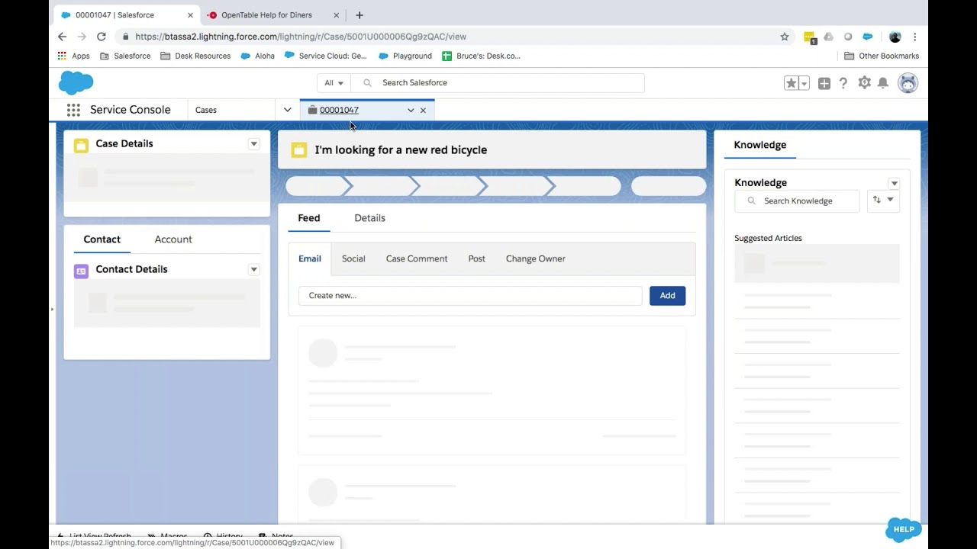Viewport: 977px width, 549px height.
Task: Click the browser address bar URL
Action: [x=301, y=37]
